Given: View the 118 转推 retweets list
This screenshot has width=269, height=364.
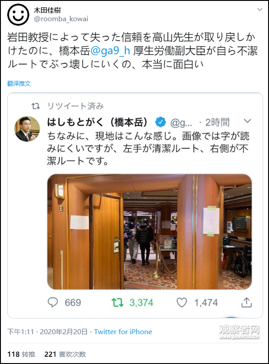Looking at the screenshot, I should (21, 354).
